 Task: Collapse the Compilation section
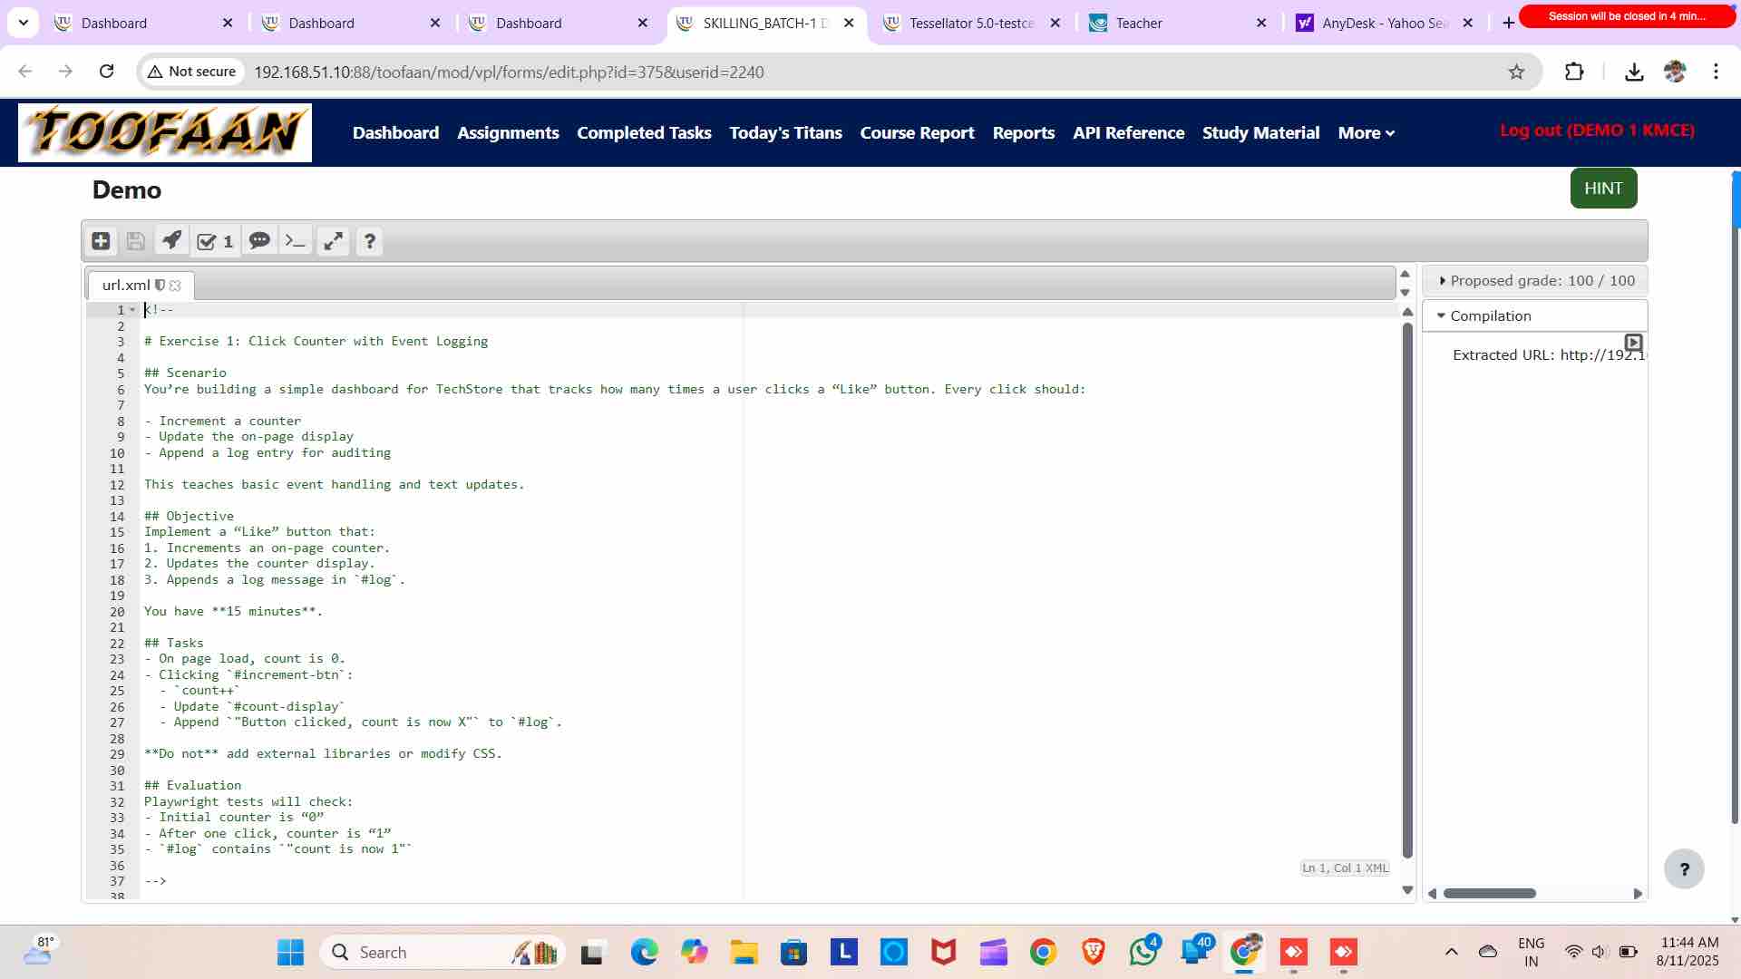click(x=1442, y=316)
